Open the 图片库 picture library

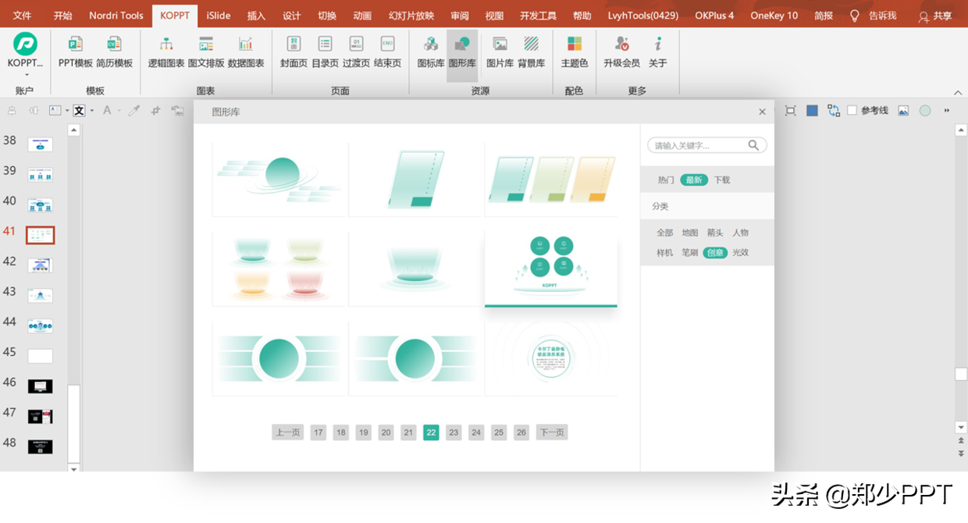[x=500, y=55]
